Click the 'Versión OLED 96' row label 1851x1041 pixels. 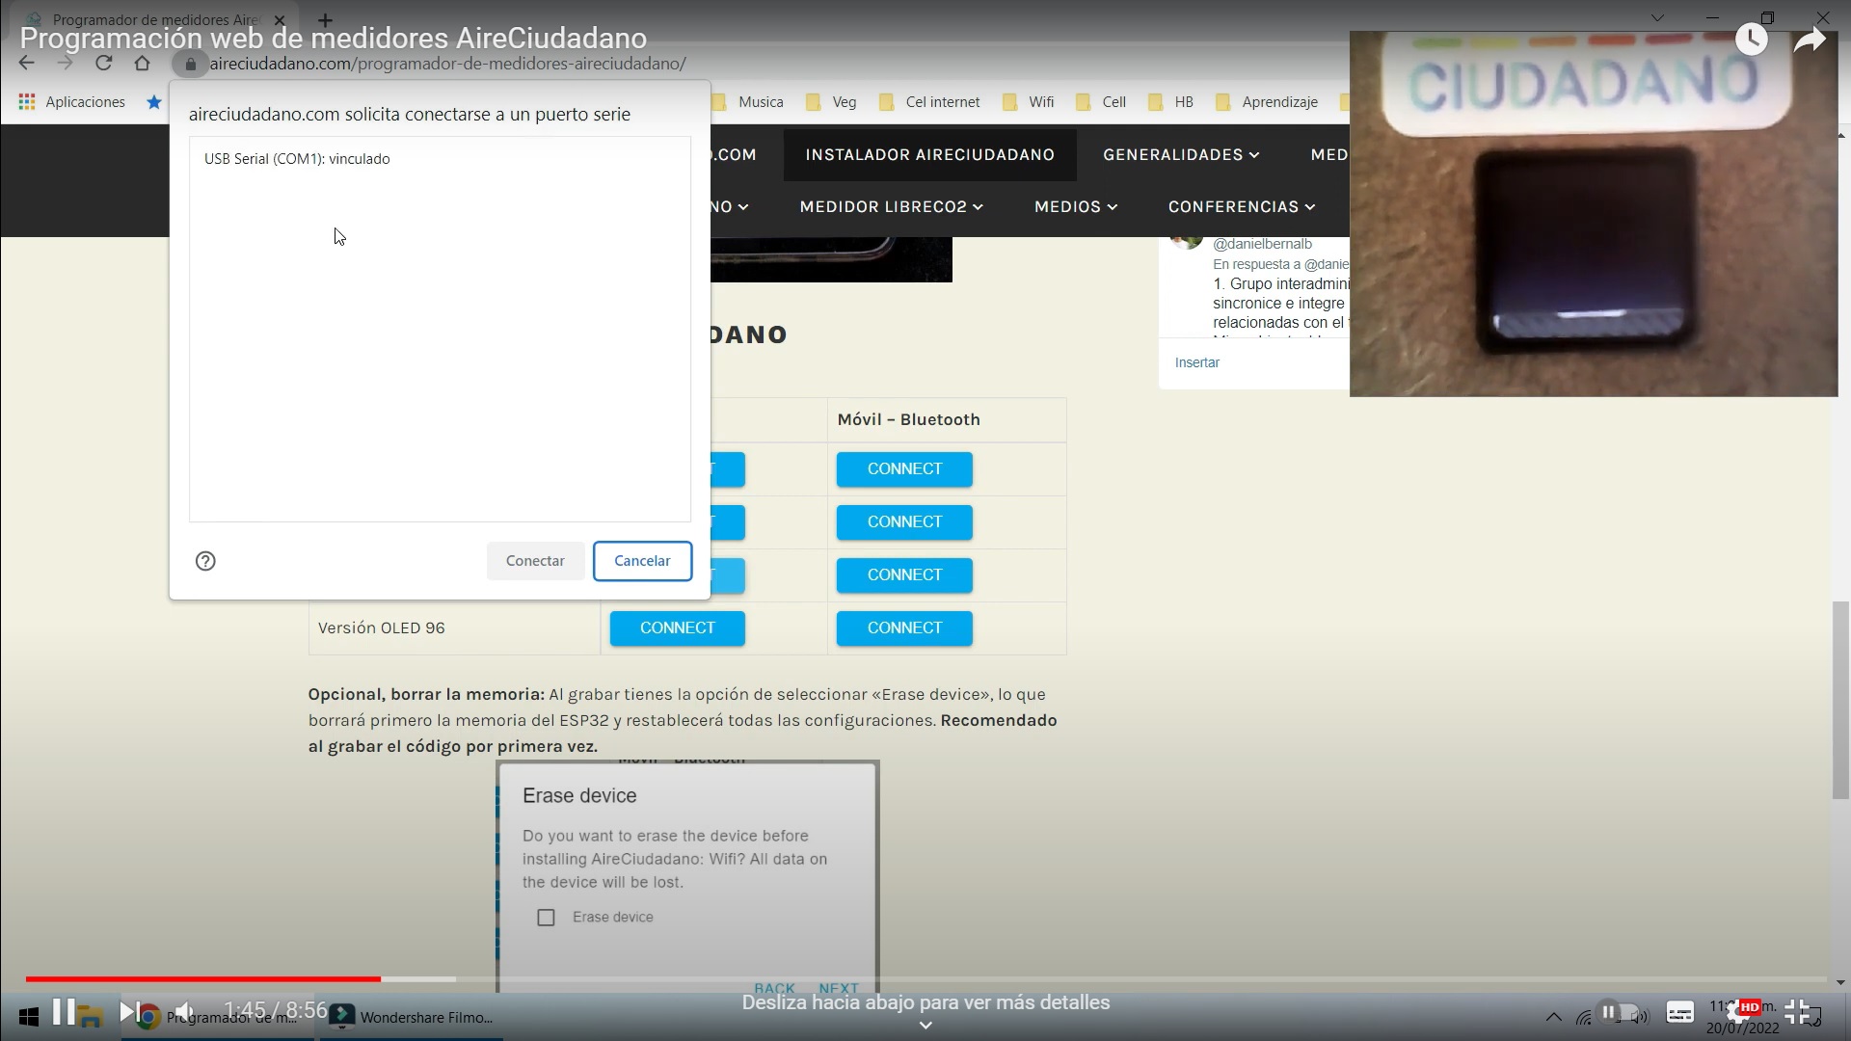(382, 628)
